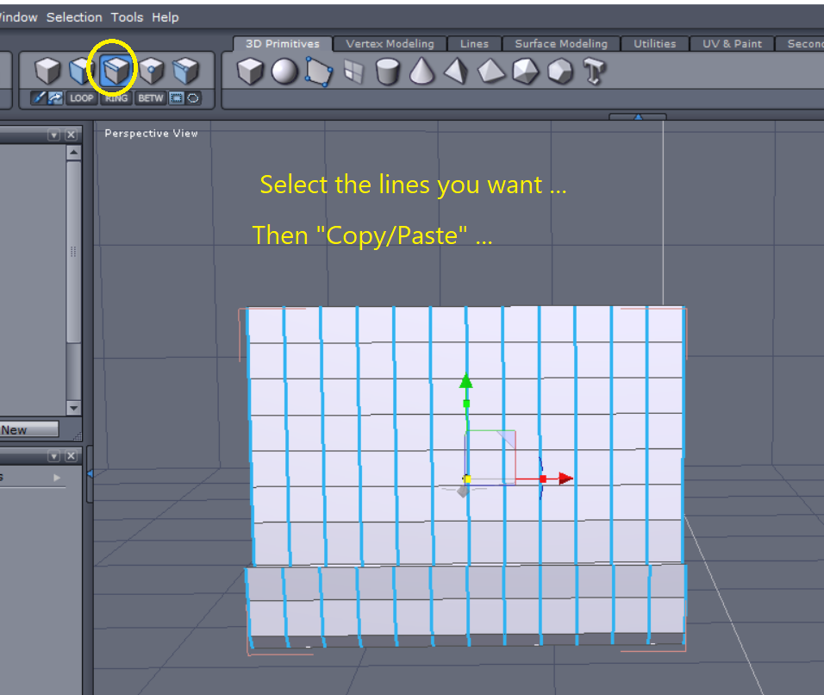Collapse the left panel with blue triangle
824x695 pixels.
(x=90, y=474)
